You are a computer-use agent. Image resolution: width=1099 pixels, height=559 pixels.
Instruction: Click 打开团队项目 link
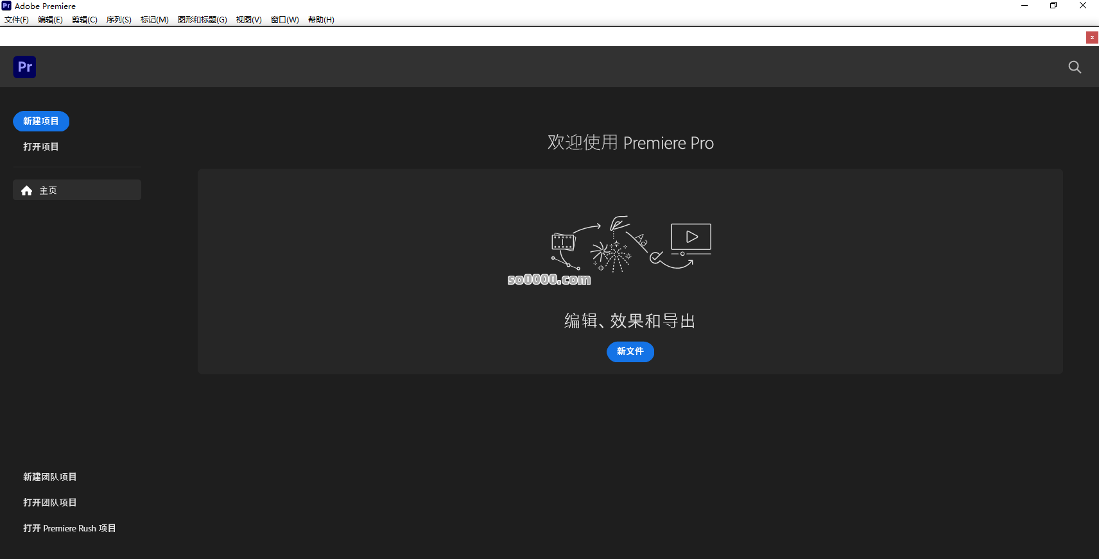(50, 503)
